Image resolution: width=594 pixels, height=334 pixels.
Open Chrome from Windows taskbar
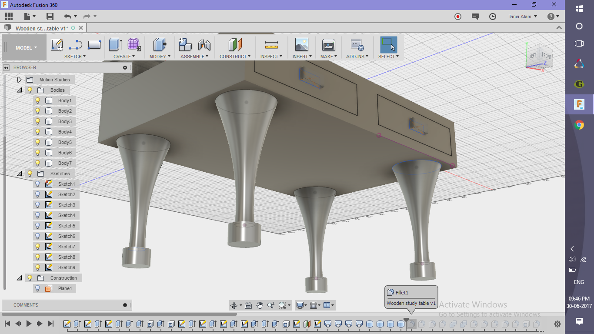click(x=579, y=125)
